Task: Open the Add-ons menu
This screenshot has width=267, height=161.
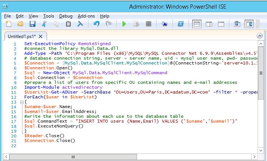Action: coord(86,16)
